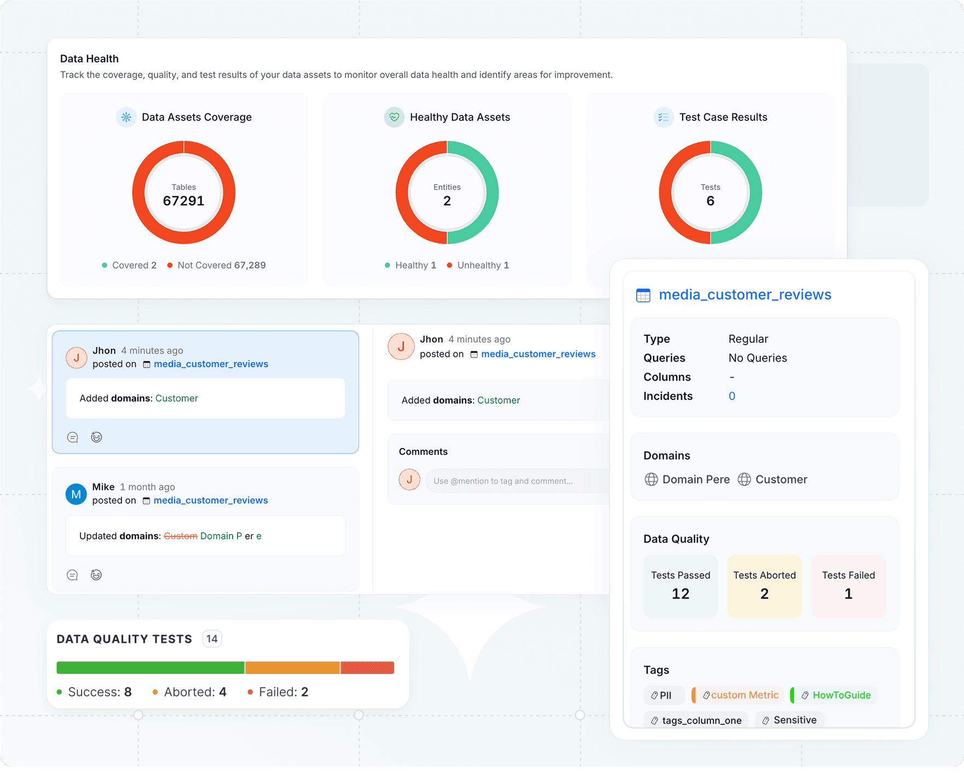Screen dimensions: 964x773
Task: Click the Healthy Data Assets heart icon
Action: click(x=394, y=117)
